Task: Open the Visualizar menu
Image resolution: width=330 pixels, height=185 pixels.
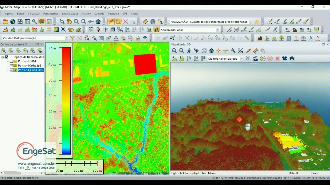Action: click(x=34, y=14)
